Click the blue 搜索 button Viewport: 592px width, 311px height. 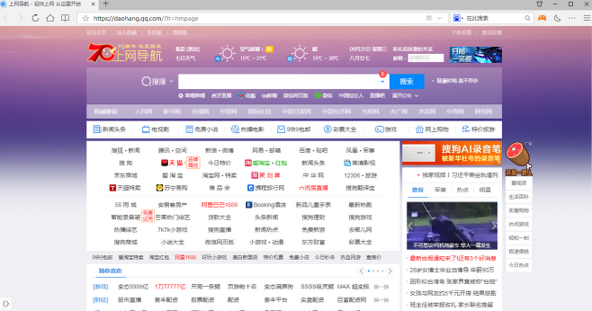pos(407,81)
